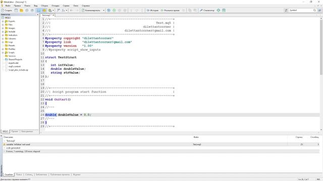Viewport: 323px width, 181px height.
Task: Click the step over debug icon
Action: click(x=137, y=10)
